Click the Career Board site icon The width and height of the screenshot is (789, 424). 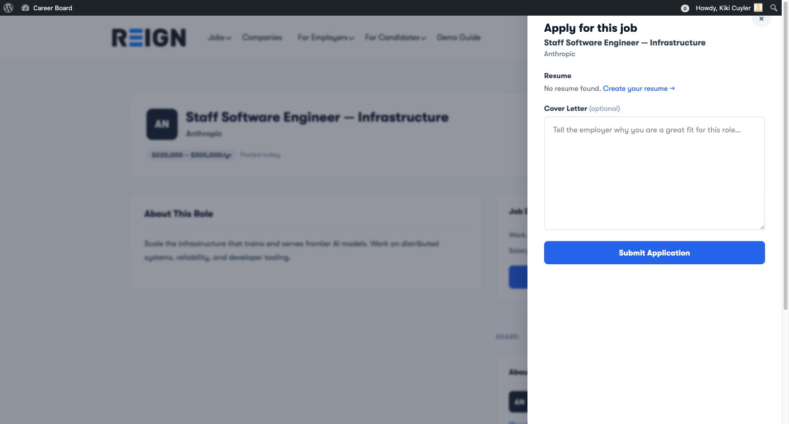(x=25, y=8)
